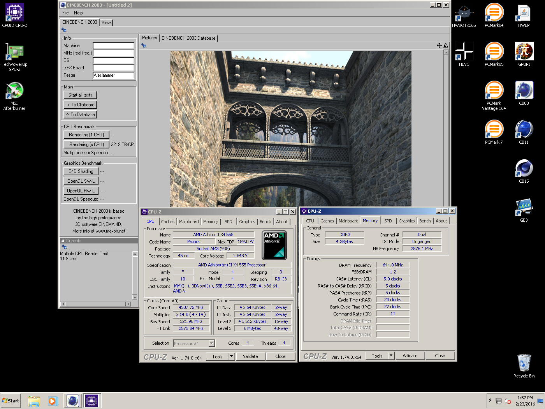
Task: Open Tools dropdown arrow in left CPU-Z
Action: 231,356
